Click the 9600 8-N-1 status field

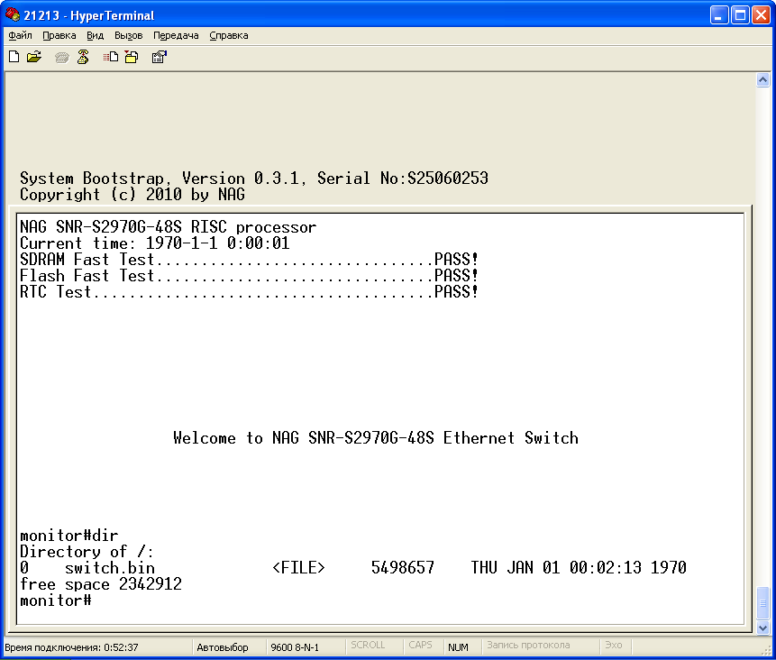click(295, 647)
